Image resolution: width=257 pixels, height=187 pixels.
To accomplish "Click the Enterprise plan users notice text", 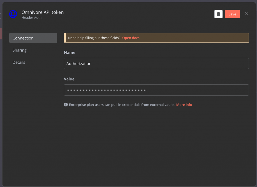I will (x=122, y=105).
